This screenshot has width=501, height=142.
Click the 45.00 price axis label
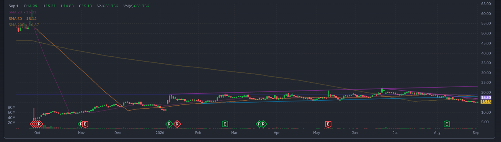[486, 43]
